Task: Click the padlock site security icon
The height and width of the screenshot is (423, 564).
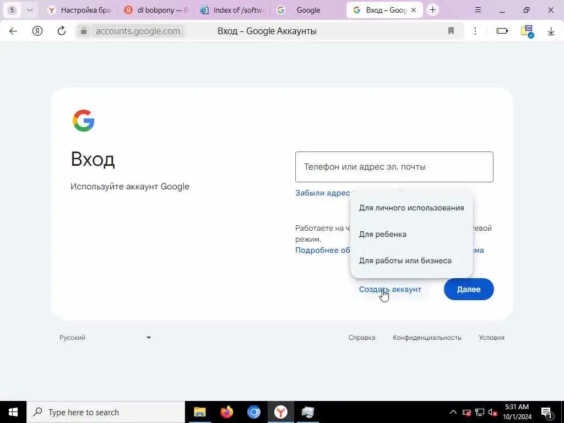Action: (x=84, y=31)
